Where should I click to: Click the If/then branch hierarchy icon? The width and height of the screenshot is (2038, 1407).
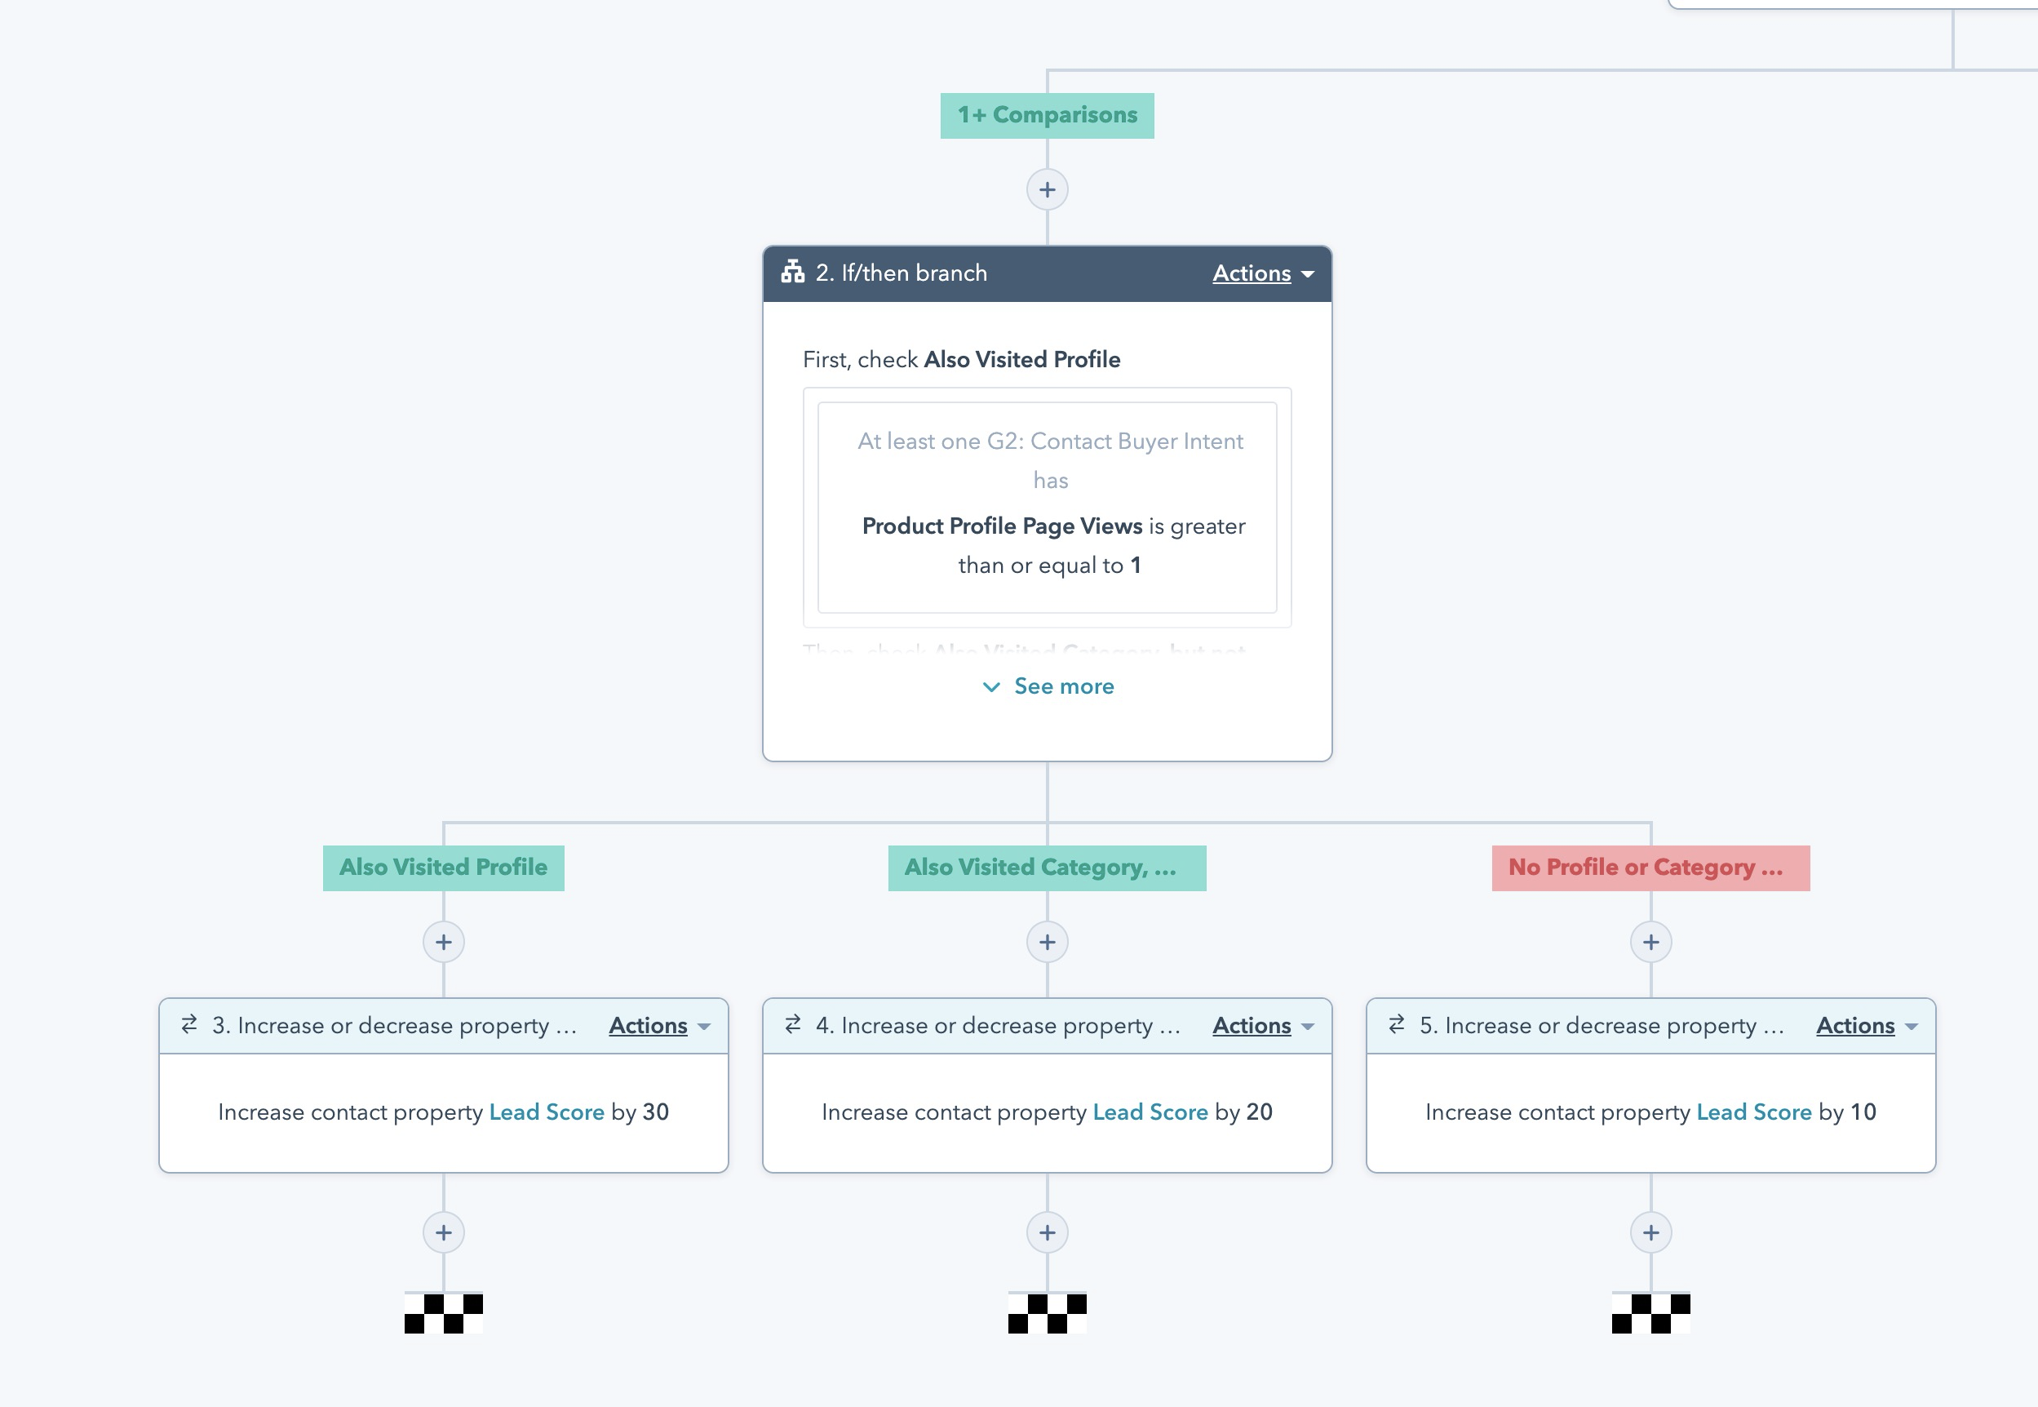tap(792, 272)
